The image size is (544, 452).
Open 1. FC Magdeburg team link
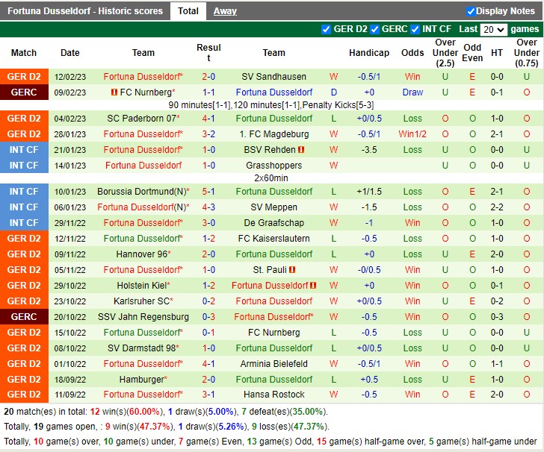click(x=273, y=134)
